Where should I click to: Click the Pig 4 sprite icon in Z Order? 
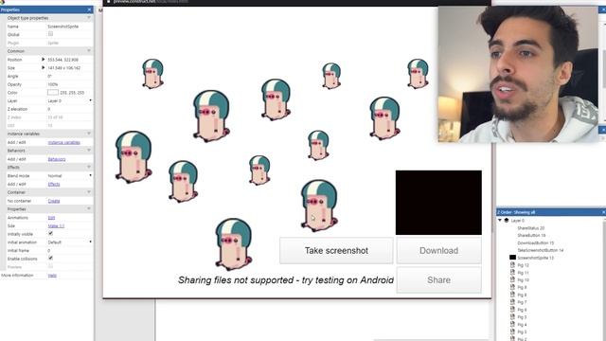tap(512, 324)
